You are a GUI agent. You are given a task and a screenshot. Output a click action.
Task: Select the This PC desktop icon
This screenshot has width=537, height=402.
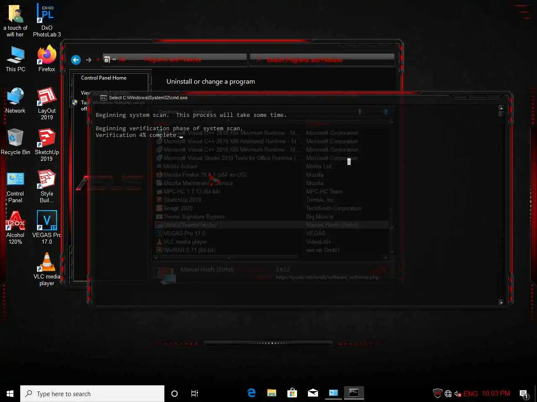(16, 59)
